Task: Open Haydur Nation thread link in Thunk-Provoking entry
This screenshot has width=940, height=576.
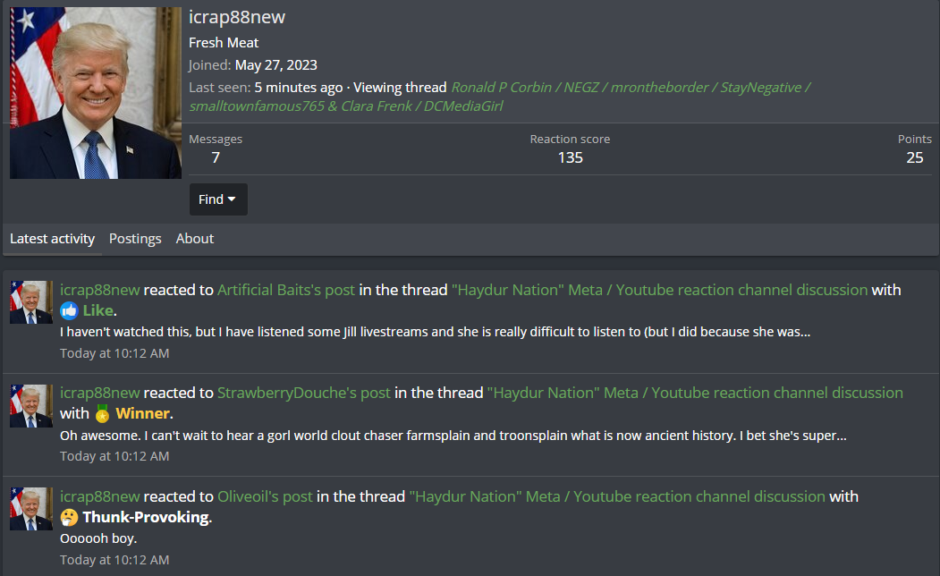Action: tap(617, 497)
